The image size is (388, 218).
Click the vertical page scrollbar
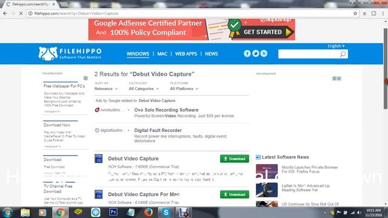tap(386, 68)
